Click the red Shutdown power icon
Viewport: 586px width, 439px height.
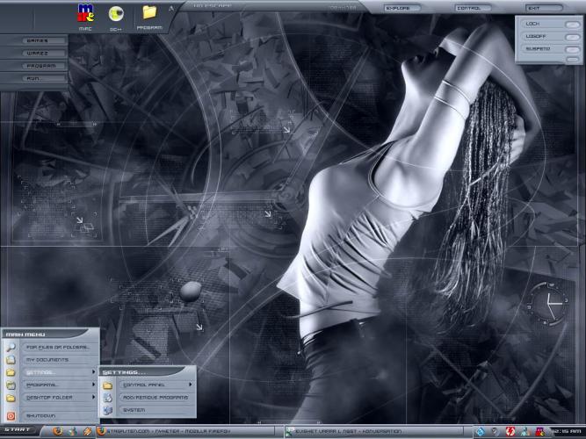click(11, 415)
